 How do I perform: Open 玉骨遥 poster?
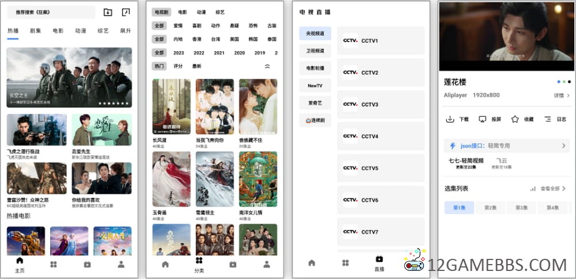pos(172,179)
